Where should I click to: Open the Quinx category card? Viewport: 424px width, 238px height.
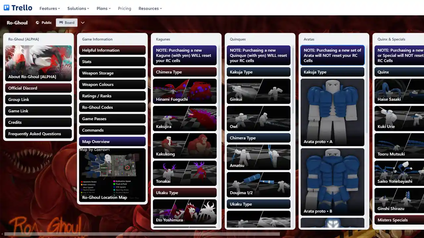pos(399,72)
